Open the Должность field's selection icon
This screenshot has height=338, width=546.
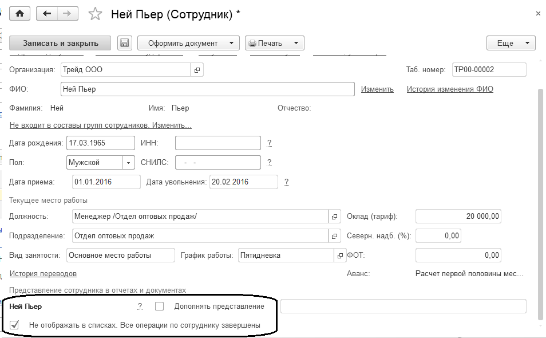(x=334, y=217)
